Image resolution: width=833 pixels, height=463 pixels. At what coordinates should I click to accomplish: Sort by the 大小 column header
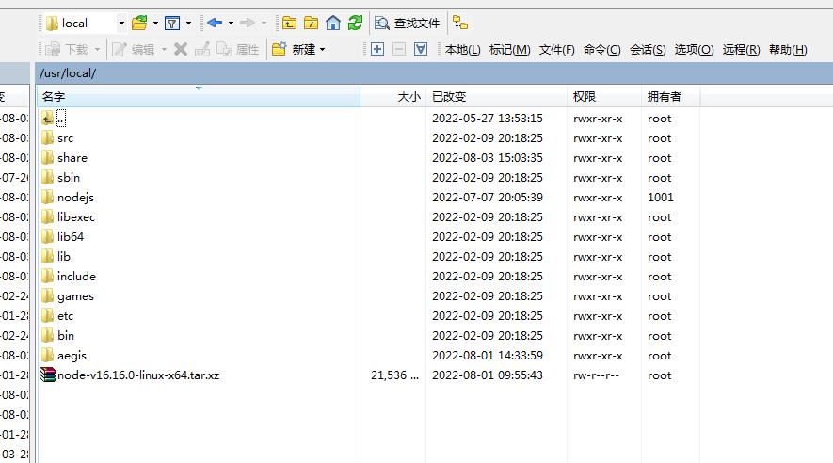(393, 97)
